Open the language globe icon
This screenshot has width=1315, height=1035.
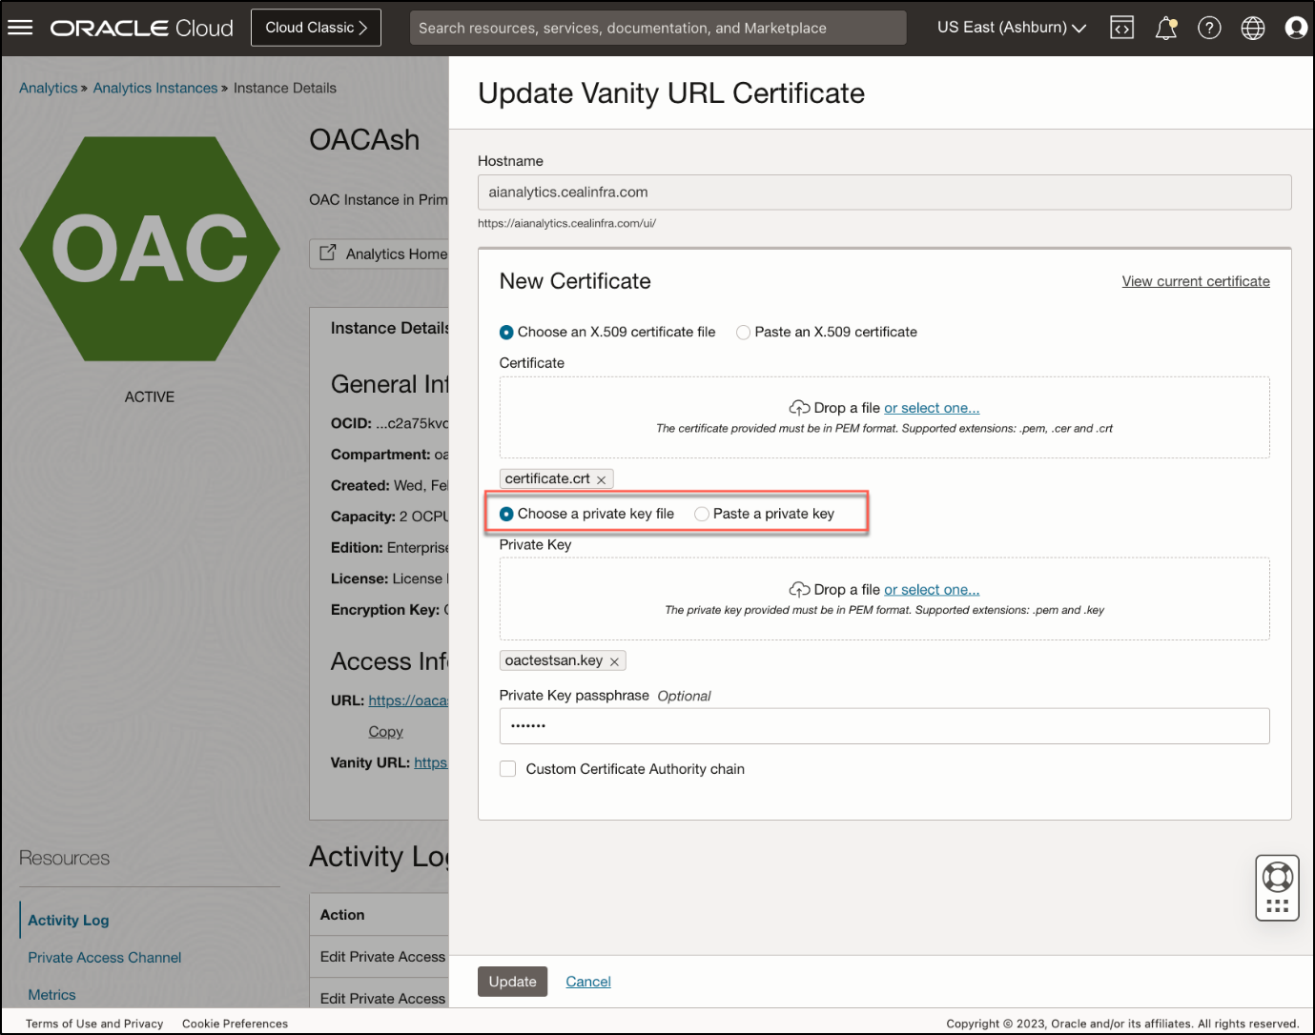1253,28
